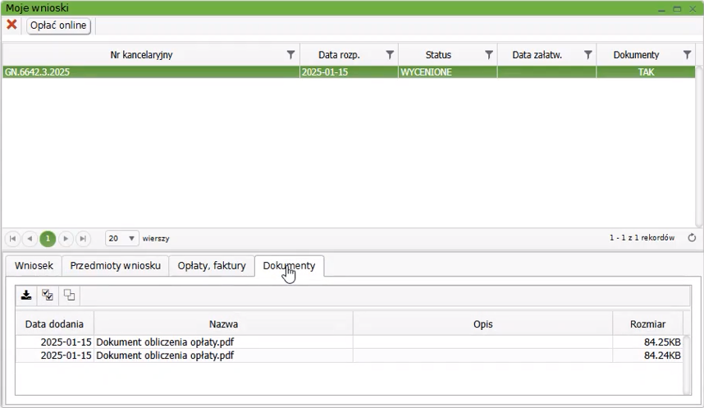Go to the first page of records
Image resolution: width=704 pixels, height=408 pixels.
[13, 238]
